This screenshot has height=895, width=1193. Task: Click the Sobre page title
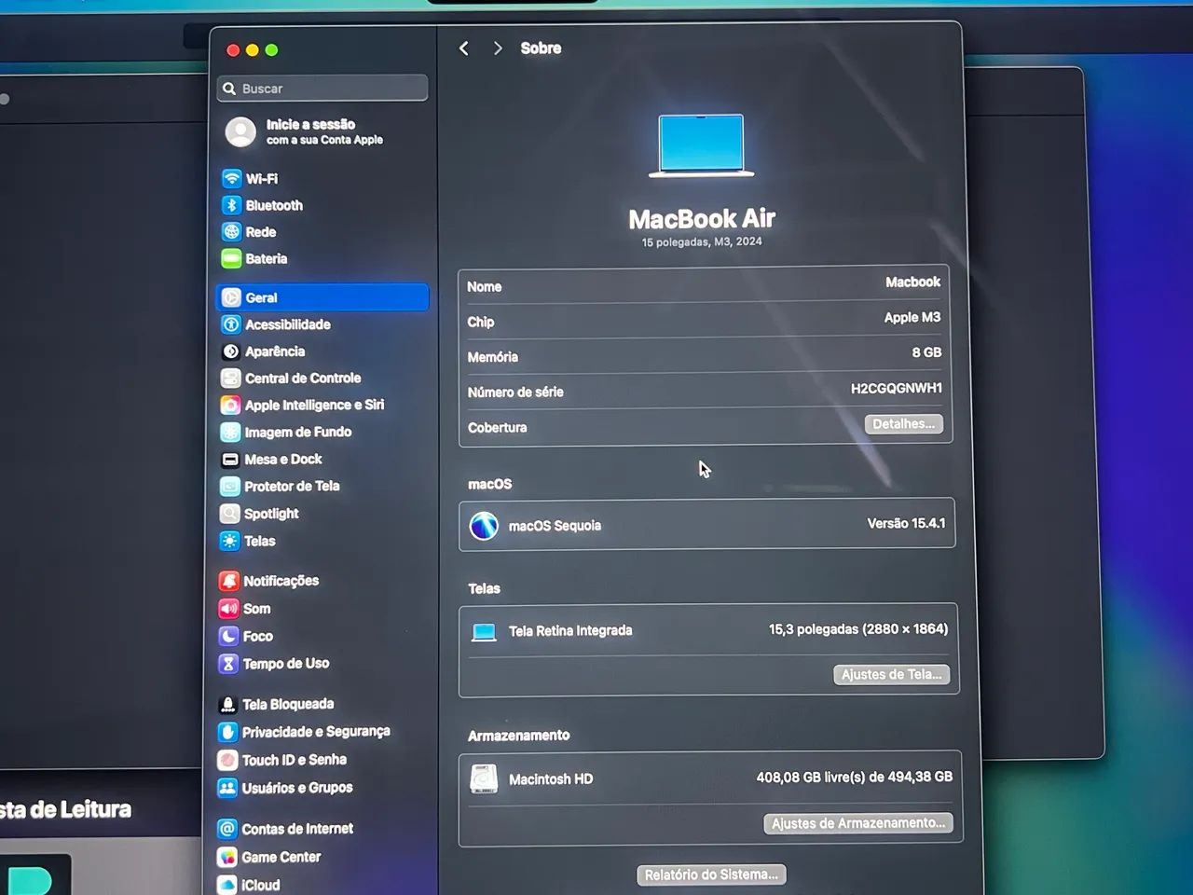(541, 48)
